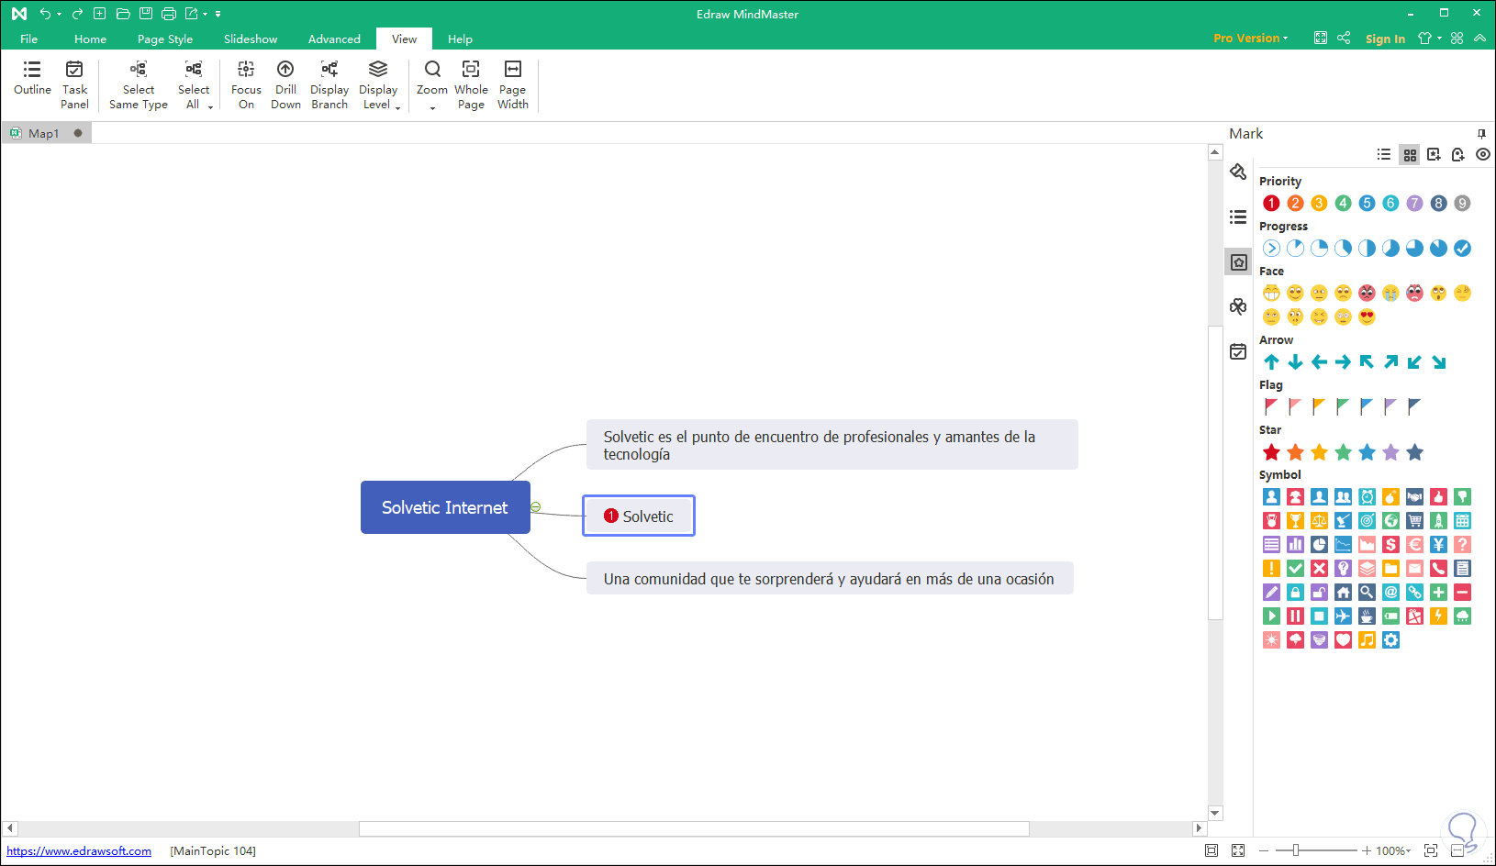Image resolution: width=1496 pixels, height=866 pixels.
Task: Fit view to Whole Page
Action: click(x=471, y=85)
